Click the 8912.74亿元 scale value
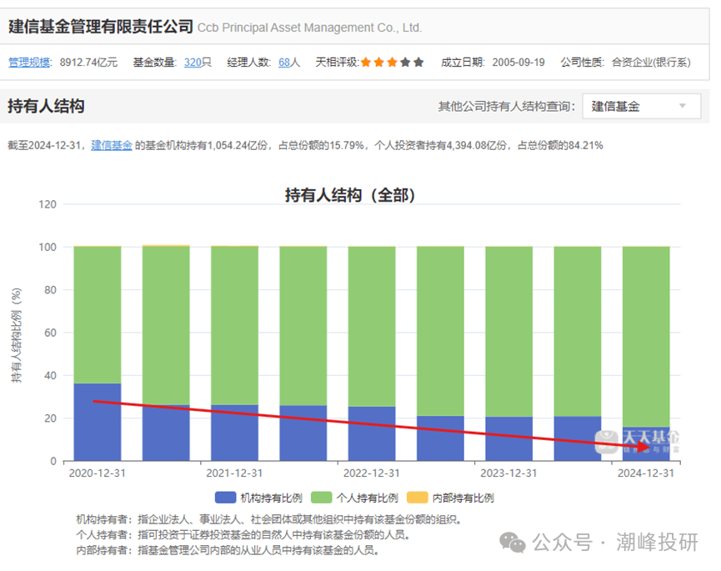 pyautogui.click(x=88, y=62)
